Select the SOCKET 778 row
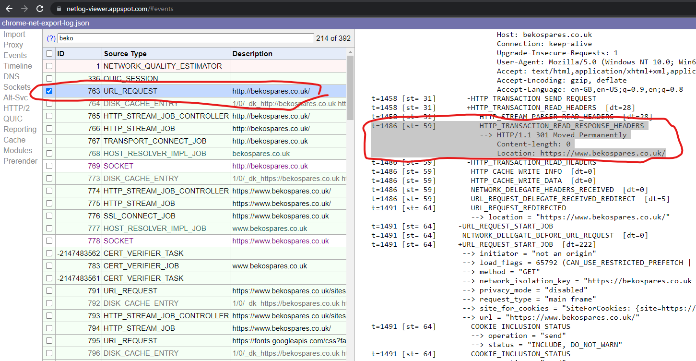Screen dimensions: 696x361 click(194, 241)
